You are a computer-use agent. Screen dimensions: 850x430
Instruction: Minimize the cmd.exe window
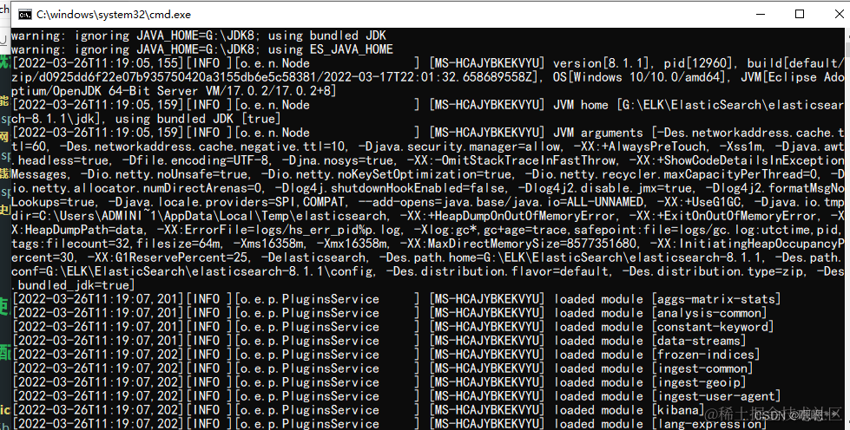pos(760,14)
